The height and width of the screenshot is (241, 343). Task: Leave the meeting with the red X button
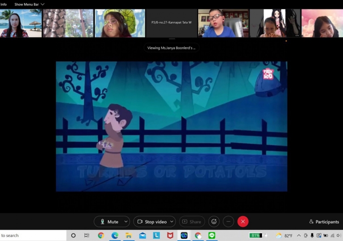[x=243, y=221]
